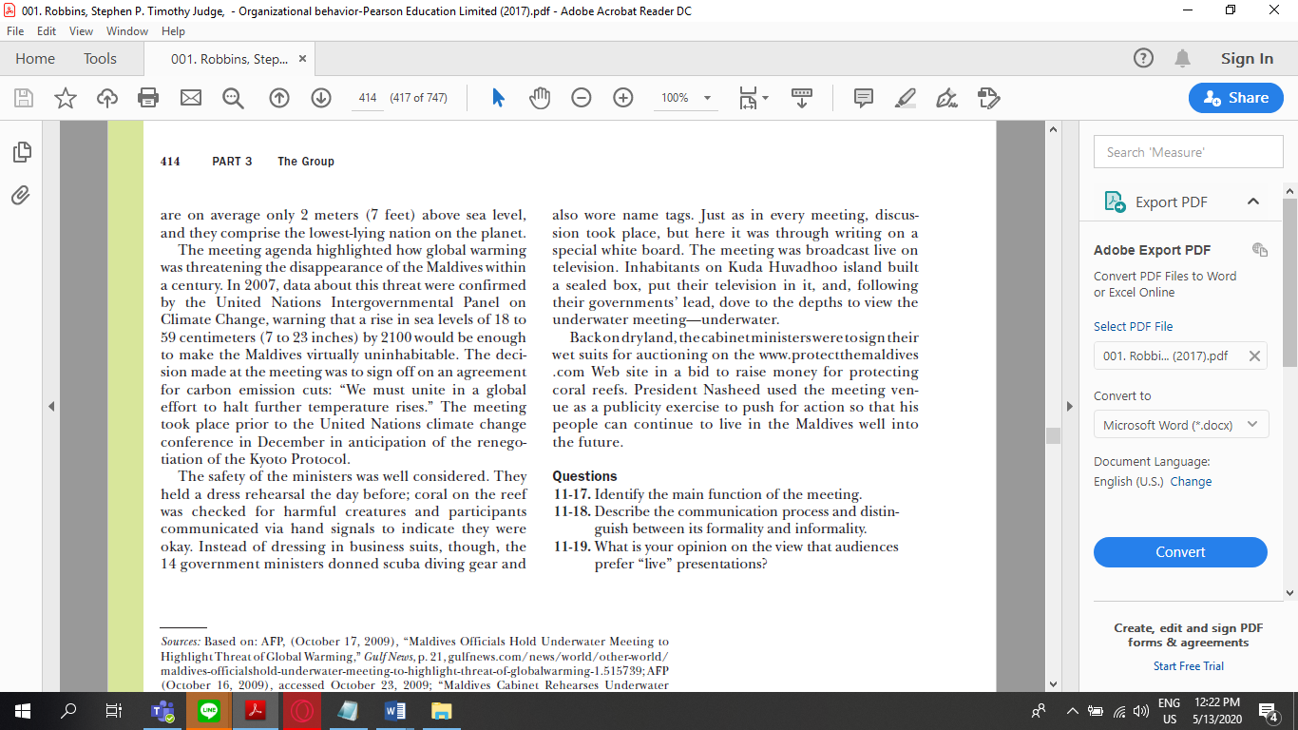Open the File menu
Screen dimensions: 1298x730
coord(16,31)
